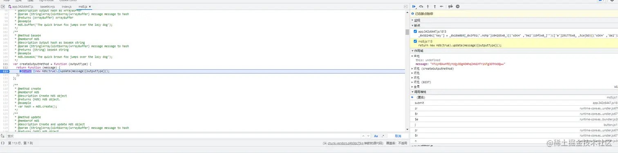Click the breakpoint marker on line 113
Image resolution: width=618 pixels, height=153 pixels.
[x=5, y=71]
